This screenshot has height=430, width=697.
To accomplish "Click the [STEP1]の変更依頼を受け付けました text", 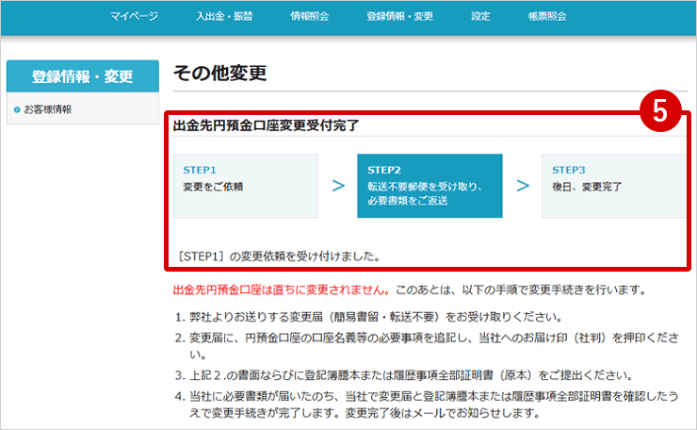I will pyautogui.click(x=279, y=256).
